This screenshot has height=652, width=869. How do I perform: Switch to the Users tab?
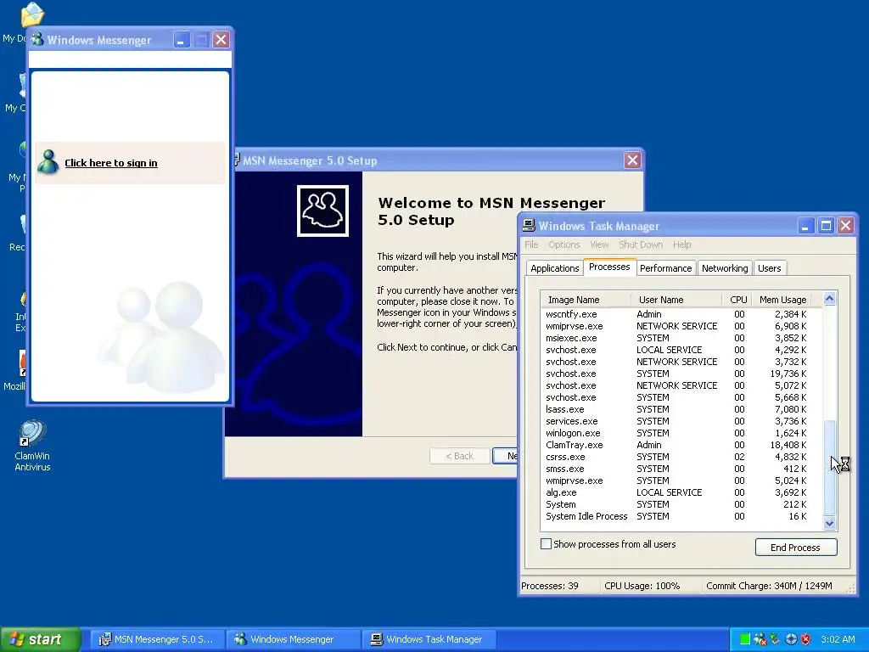pyautogui.click(x=769, y=268)
